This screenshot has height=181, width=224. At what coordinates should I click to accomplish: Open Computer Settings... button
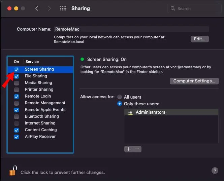194,81
